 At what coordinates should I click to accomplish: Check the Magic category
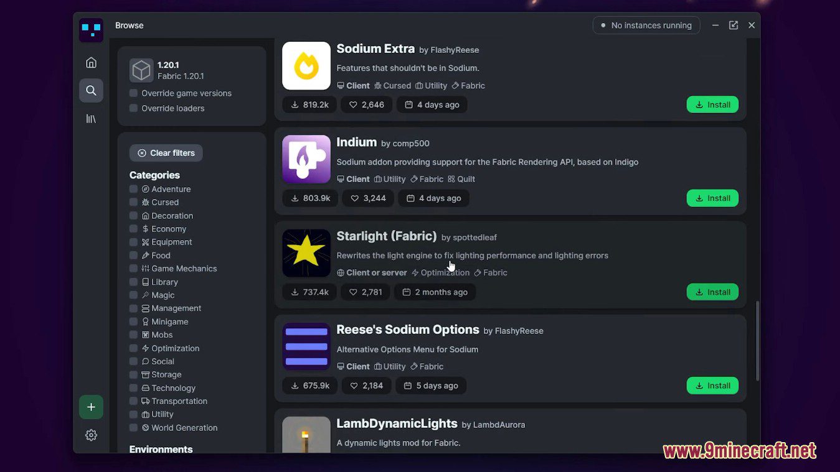(133, 295)
